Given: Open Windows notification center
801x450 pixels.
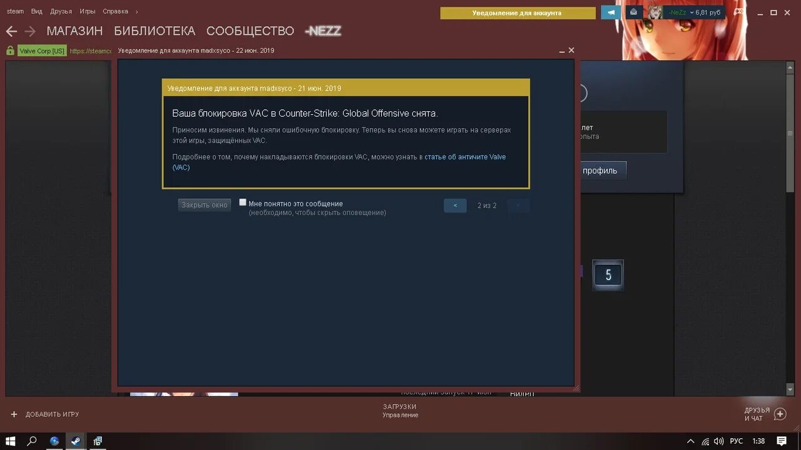Looking at the screenshot, I should 782,441.
